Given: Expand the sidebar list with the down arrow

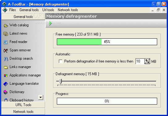Looking at the screenshot, I should tap(41, 97).
